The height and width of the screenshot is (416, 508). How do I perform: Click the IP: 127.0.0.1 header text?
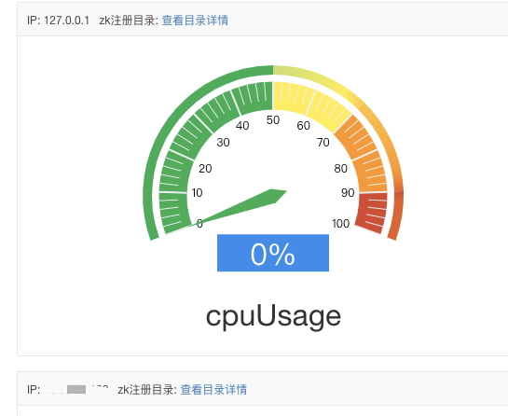click(x=58, y=21)
